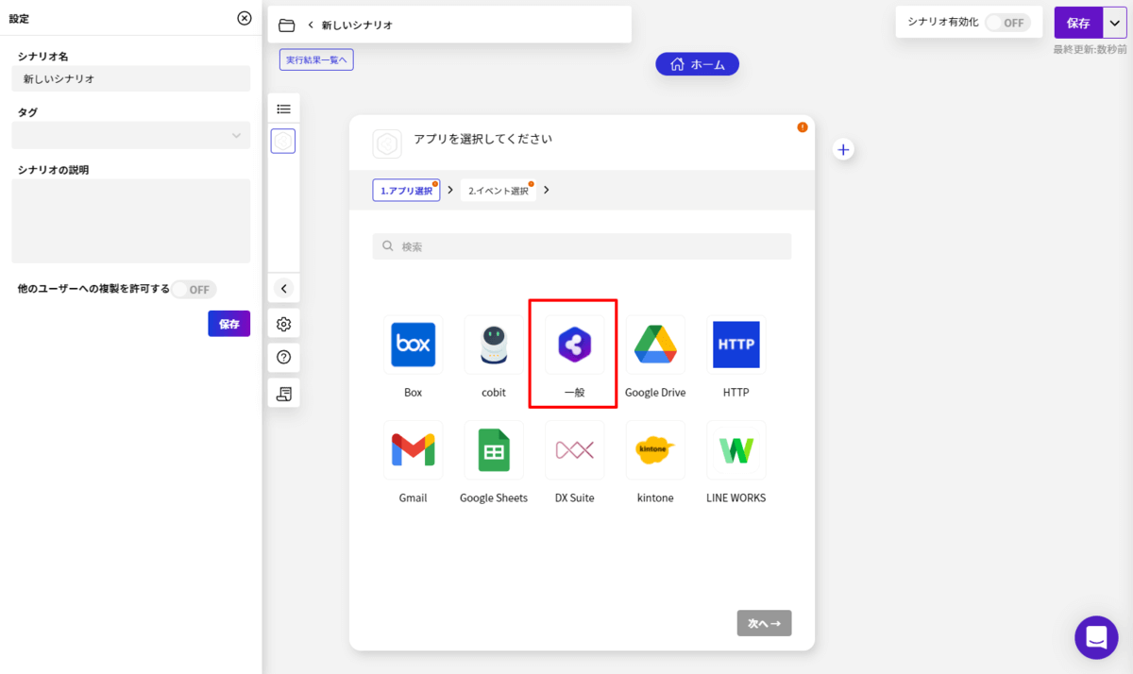This screenshot has height=674, width=1133.
Task: Open the step list icon in sidebar
Action: pyautogui.click(x=283, y=110)
